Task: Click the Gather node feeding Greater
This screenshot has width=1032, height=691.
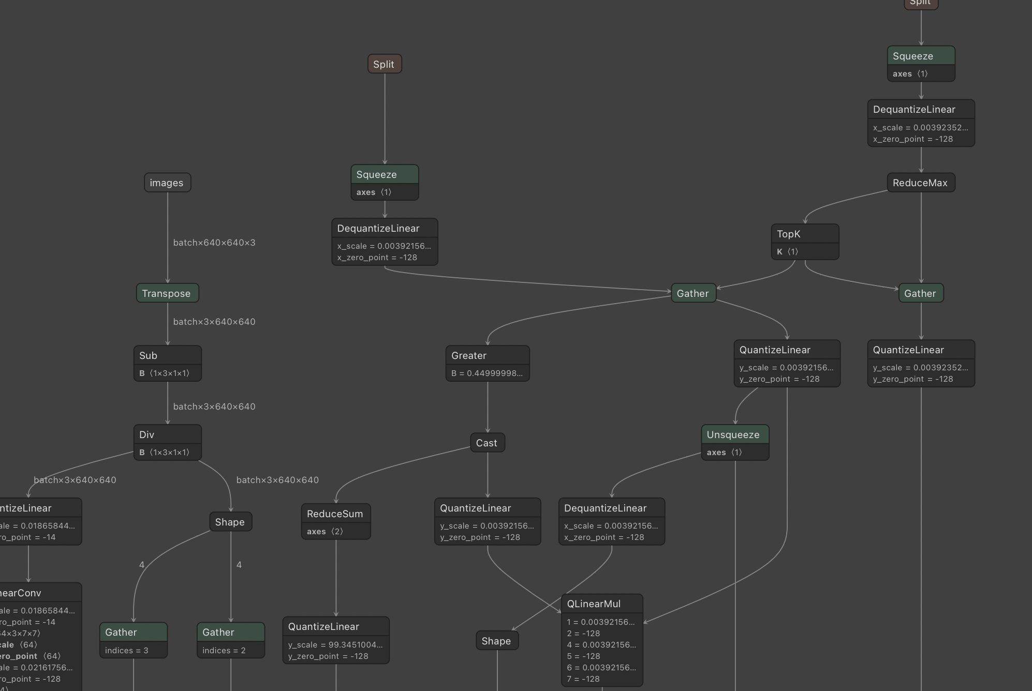Action: point(694,293)
